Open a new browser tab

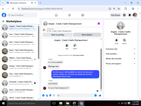pos(40,3)
